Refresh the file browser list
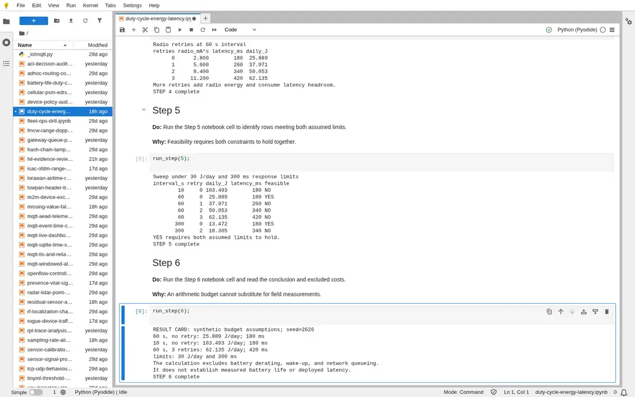This screenshot has width=635, height=397. (x=85, y=21)
